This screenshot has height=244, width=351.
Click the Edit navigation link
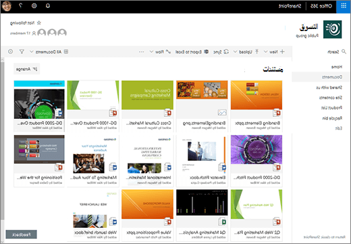339,128
